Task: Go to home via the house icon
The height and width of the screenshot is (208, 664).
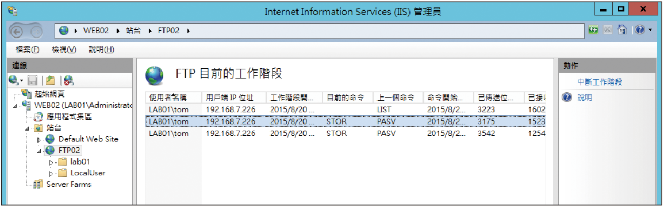Action: [x=622, y=30]
